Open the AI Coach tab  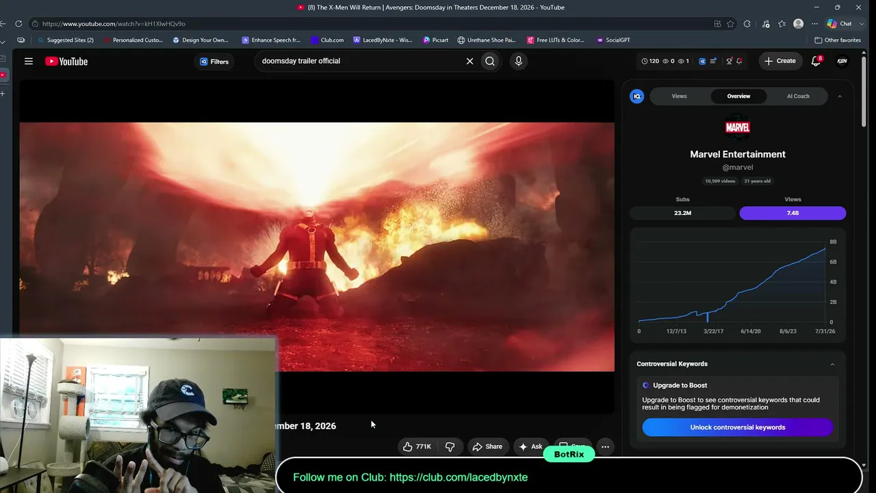(798, 97)
